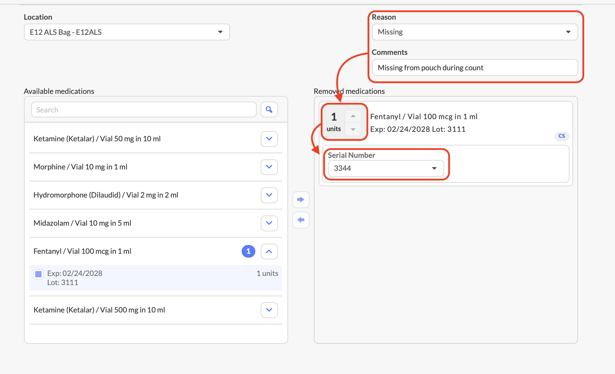Expand Hydromorphone (Dilaudid) lot details

click(x=269, y=195)
